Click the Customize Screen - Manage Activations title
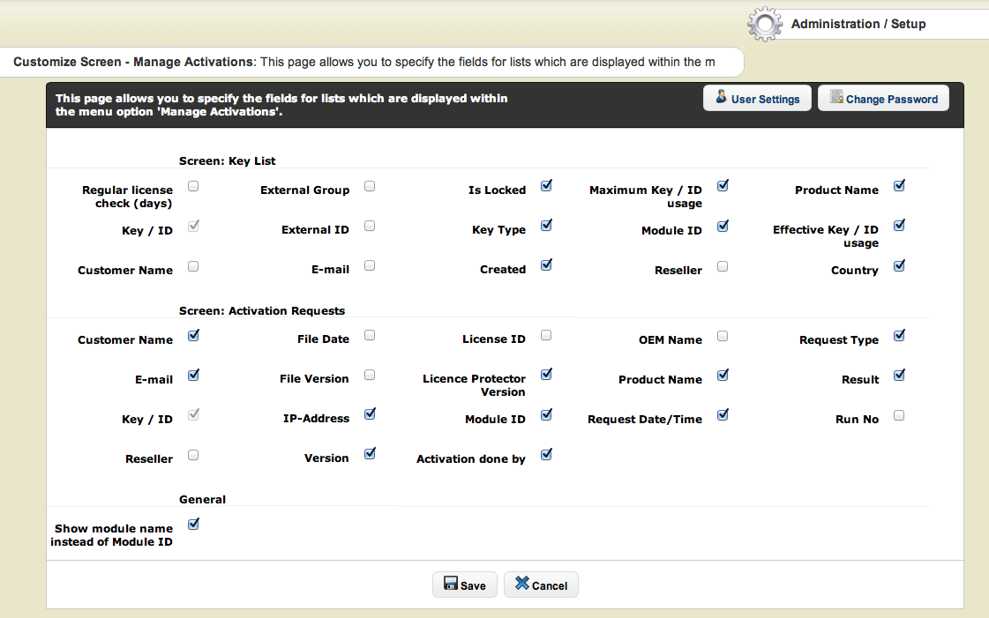Screen dimensions: 989x618 [x=133, y=63]
